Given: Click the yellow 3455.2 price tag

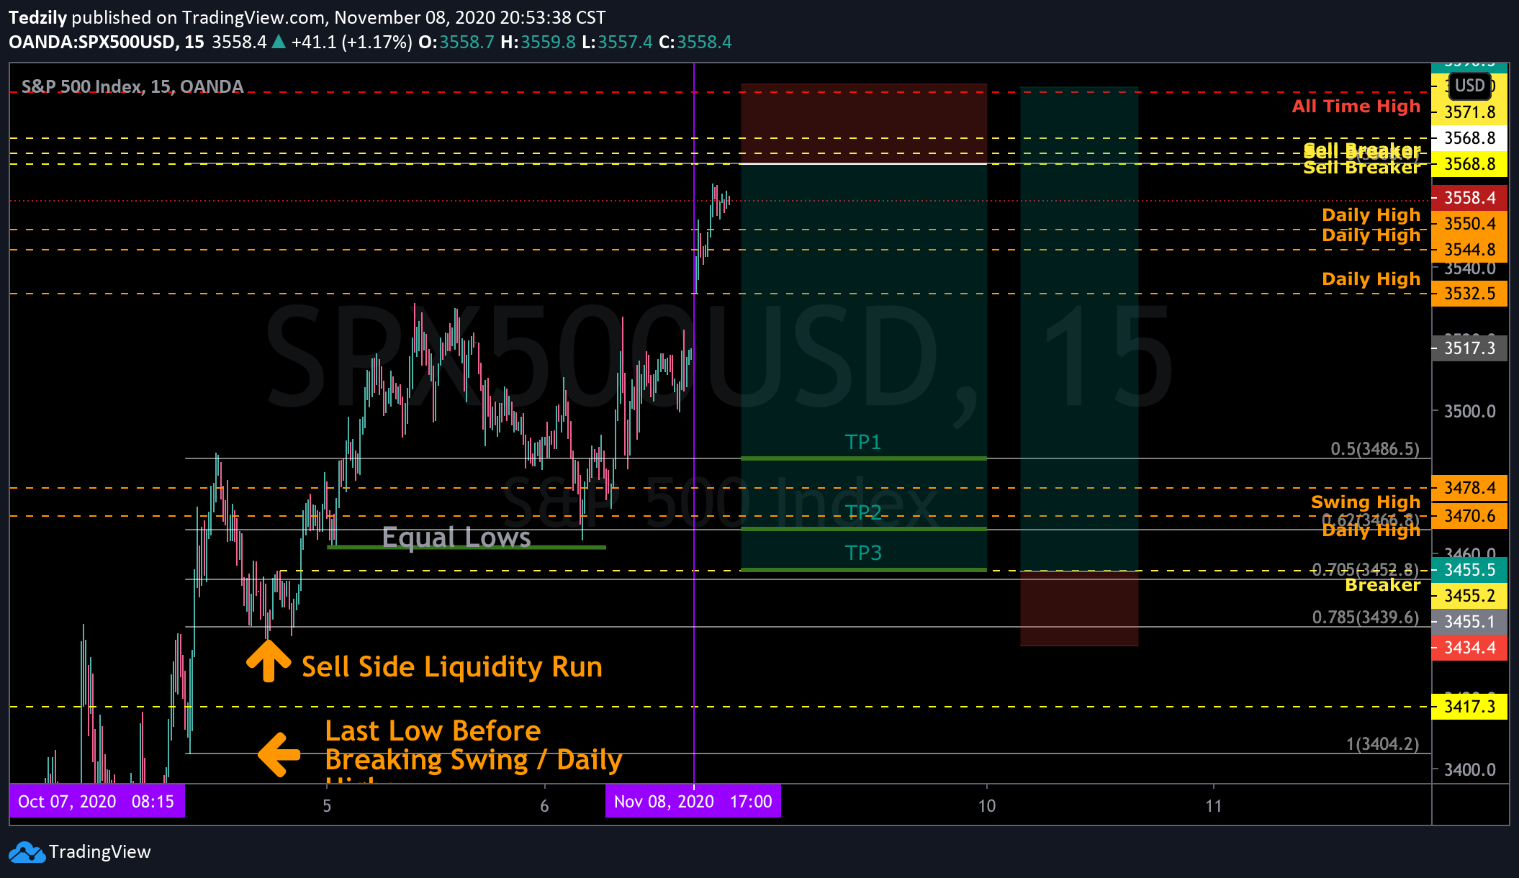Looking at the screenshot, I should click(1469, 596).
